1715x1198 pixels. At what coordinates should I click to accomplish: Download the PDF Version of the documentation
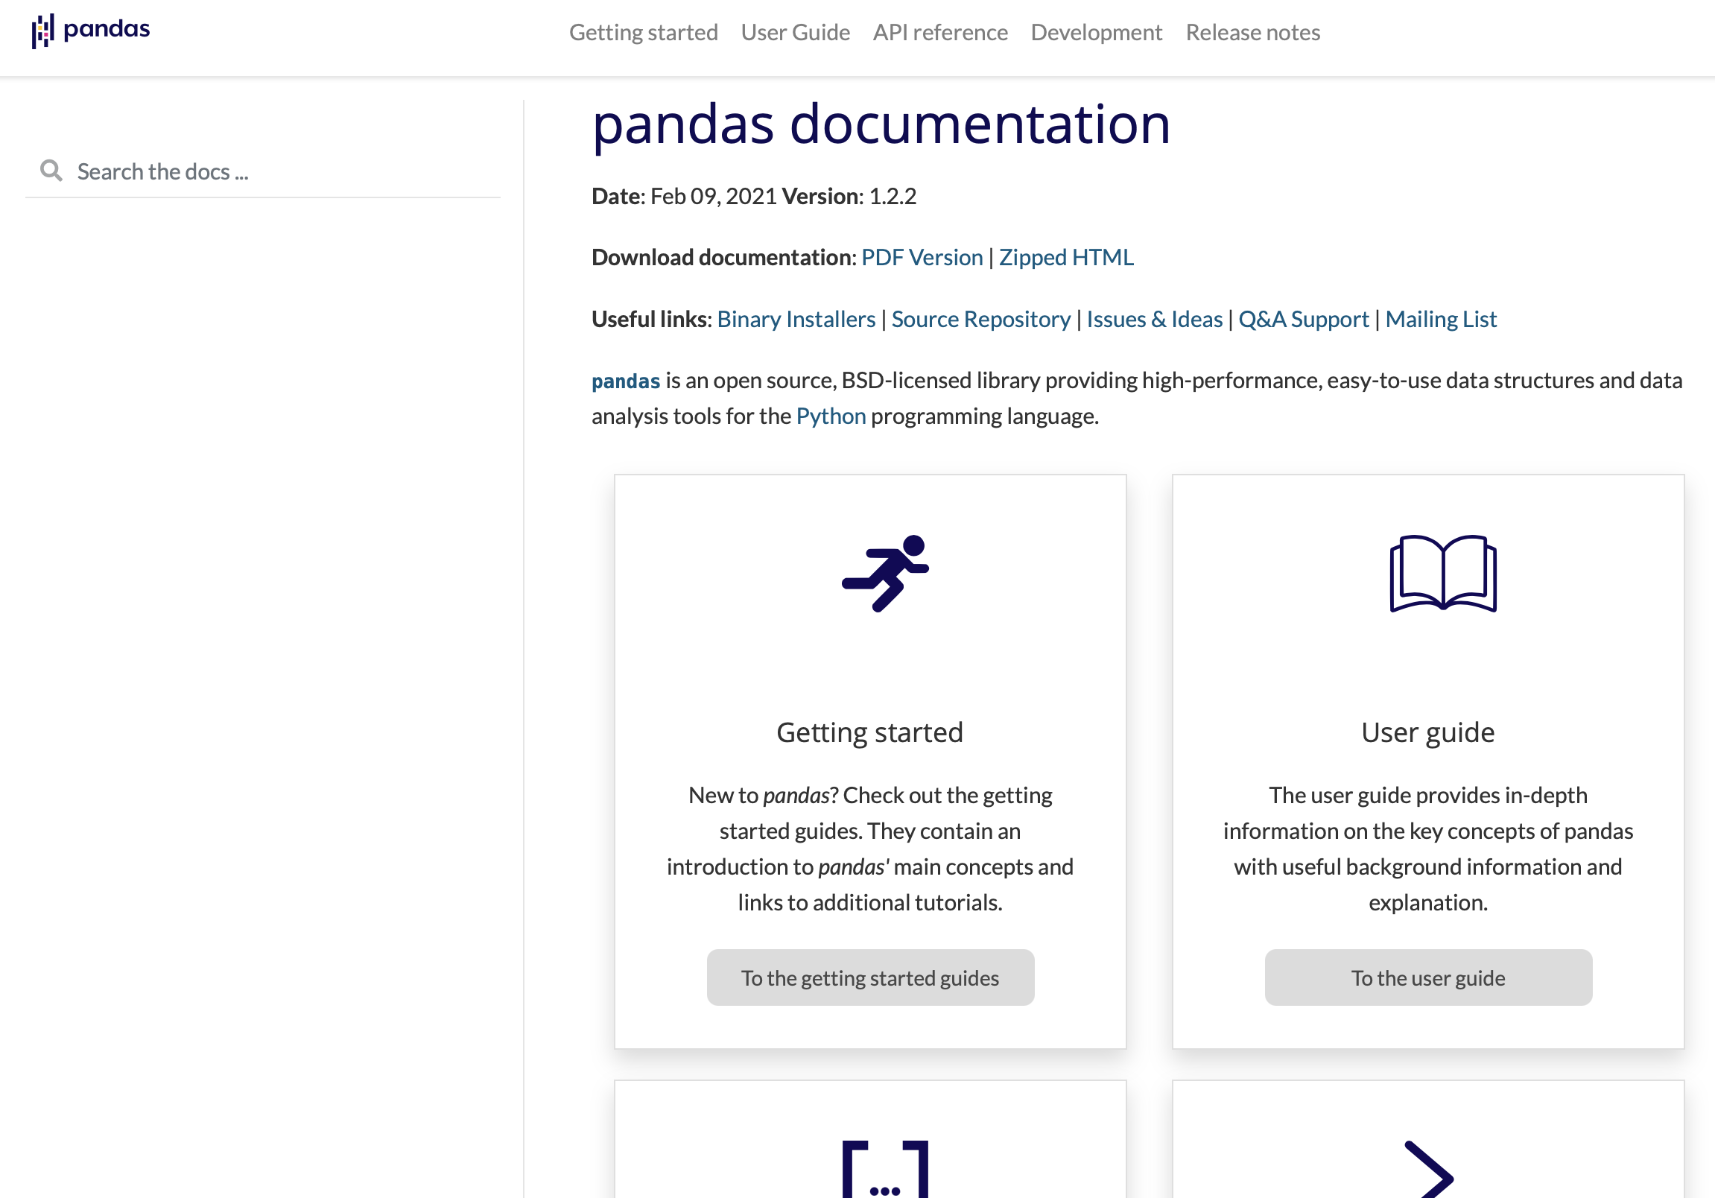click(x=922, y=257)
